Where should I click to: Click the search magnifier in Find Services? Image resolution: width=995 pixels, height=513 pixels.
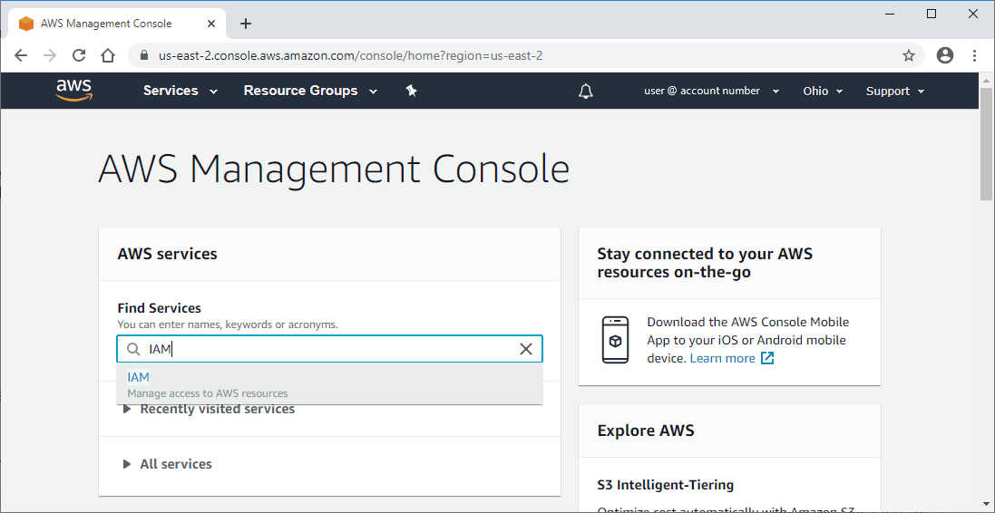[x=133, y=349]
